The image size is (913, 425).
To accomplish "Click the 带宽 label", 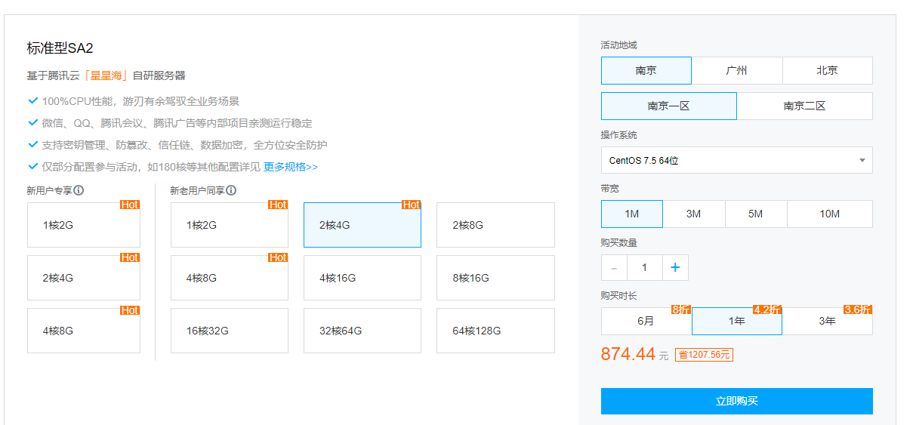I will pos(610,189).
